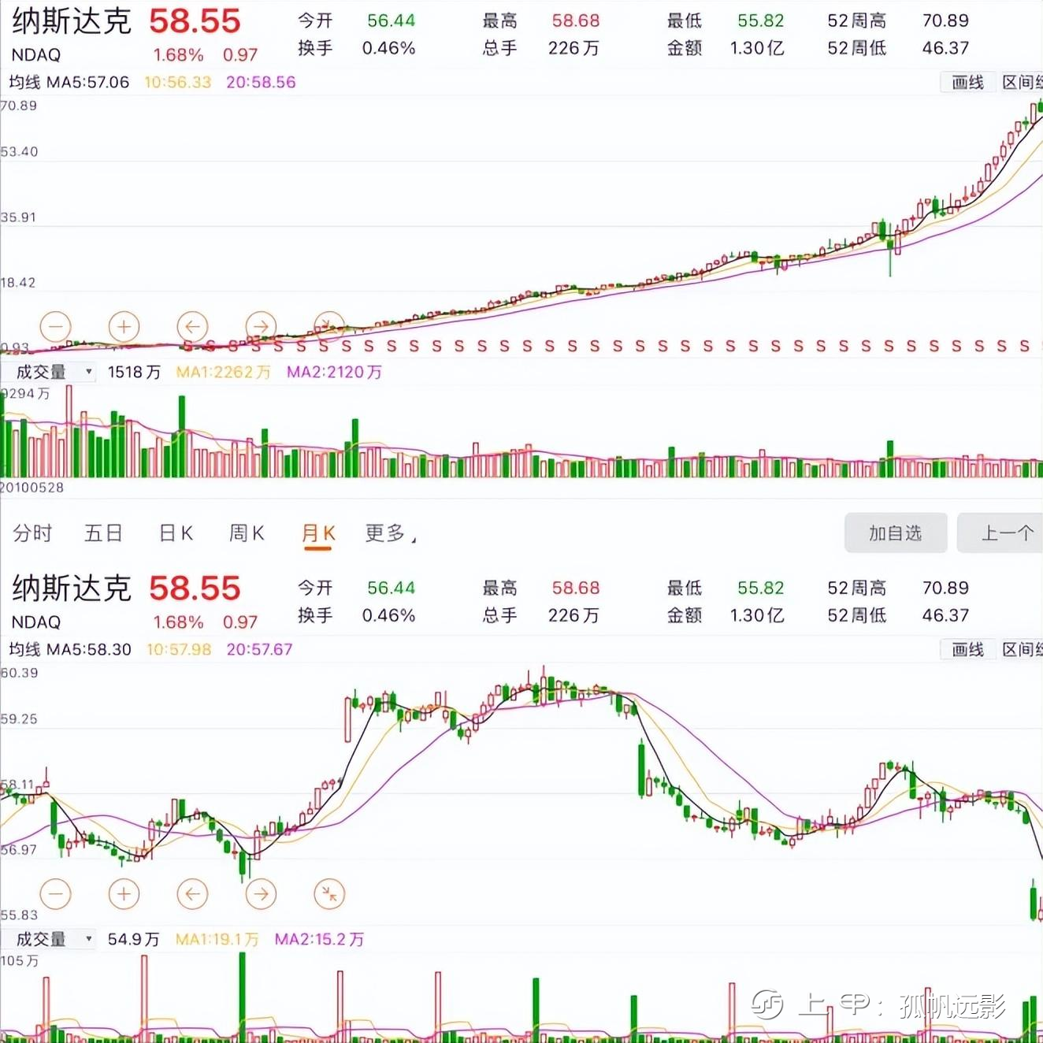
Task: Click 画线 on the lower chart
Action: click(x=967, y=649)
